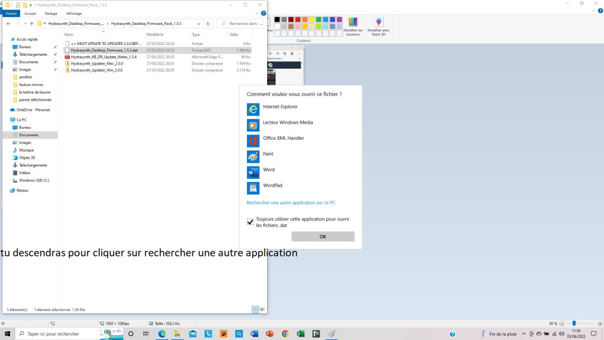Open Modifier les couleurs in Paint
Viewport: 604px width, 340px height.
pos(353,27)
